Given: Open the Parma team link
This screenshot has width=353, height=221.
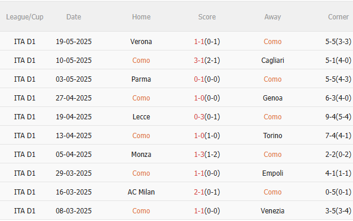Looking at the screenshot, I should click(141, 79).
